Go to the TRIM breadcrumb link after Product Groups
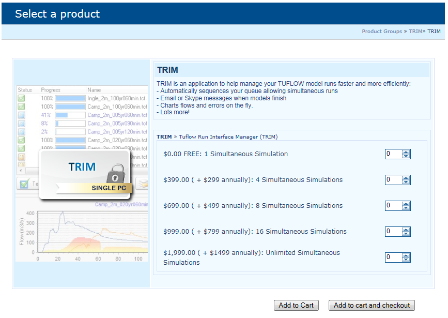This screenshot has height=318, width=448. tap(415, 32)
